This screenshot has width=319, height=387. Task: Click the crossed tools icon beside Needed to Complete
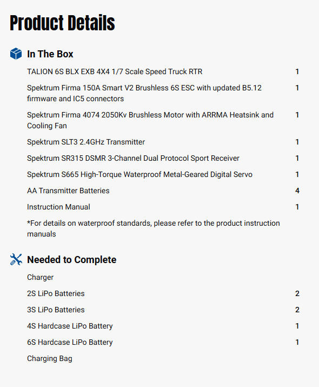(16, 259)
